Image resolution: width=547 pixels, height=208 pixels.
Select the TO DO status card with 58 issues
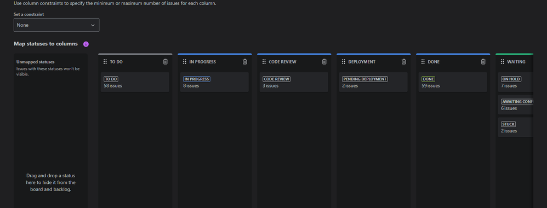[x=135, y=82]
